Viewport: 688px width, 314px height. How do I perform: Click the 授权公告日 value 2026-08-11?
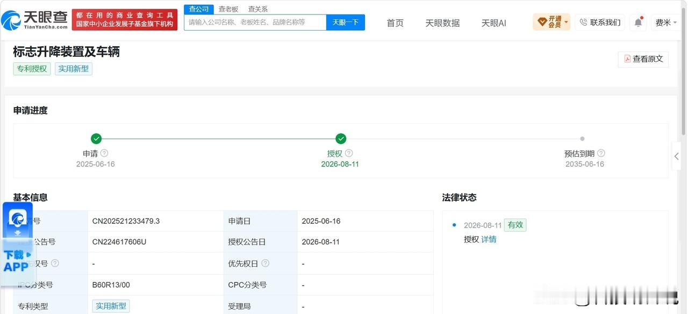pyautogui.click(x=321, y=242)
